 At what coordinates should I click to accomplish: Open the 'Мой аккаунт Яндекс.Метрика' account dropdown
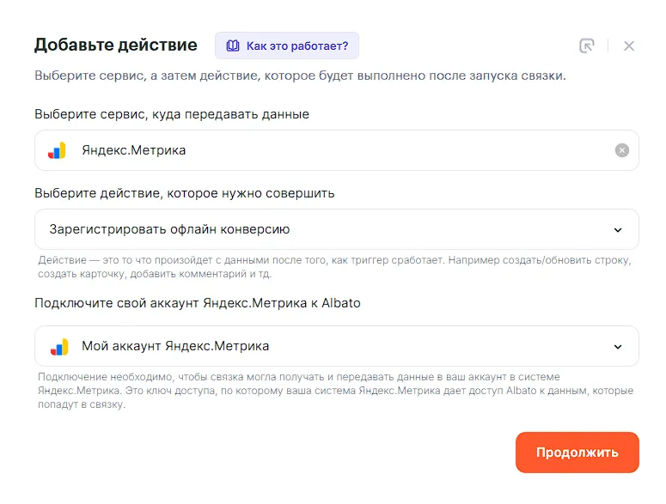point(327,346)
